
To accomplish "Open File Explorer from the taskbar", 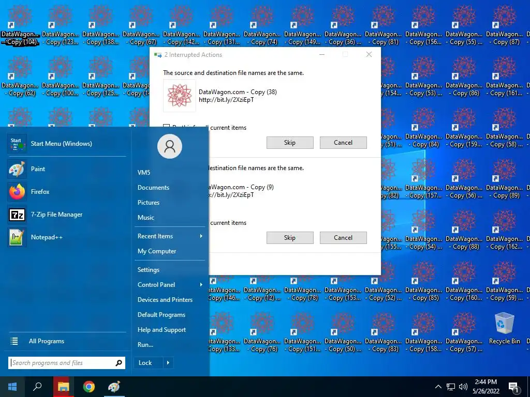I will click(x=63, y=387).
